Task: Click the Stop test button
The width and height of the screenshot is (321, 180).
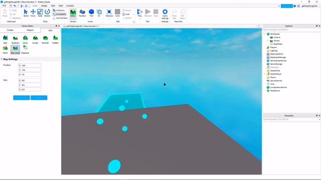Action: 156,13
